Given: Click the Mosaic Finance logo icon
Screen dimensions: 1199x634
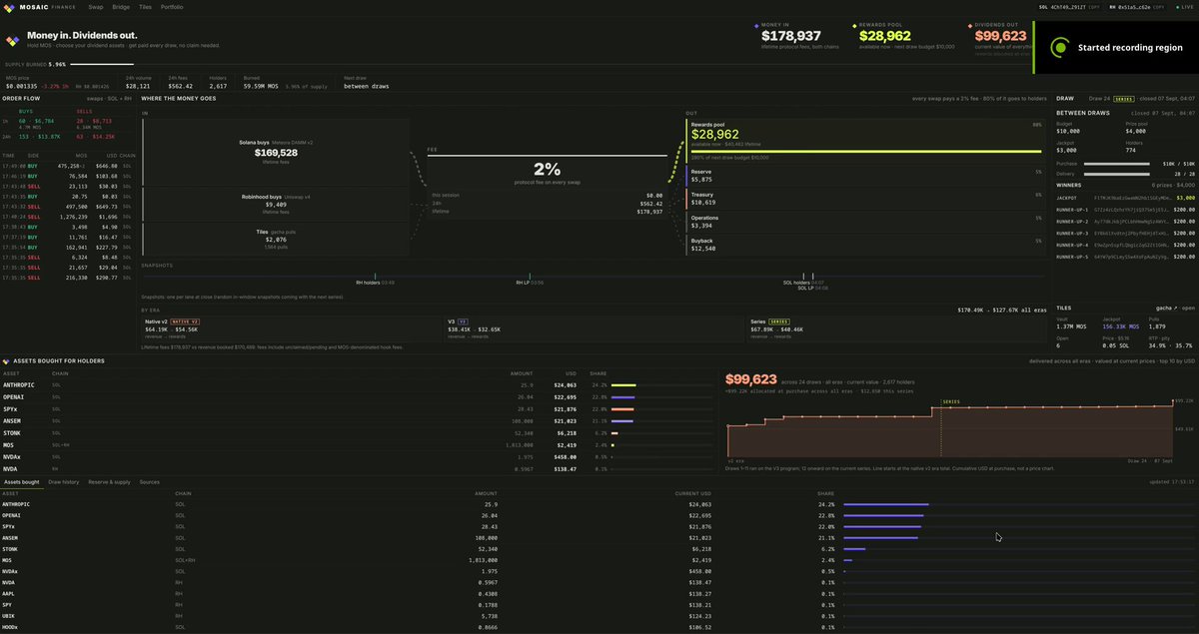Looking at the screenshot, I should click(x=9, y=6).
